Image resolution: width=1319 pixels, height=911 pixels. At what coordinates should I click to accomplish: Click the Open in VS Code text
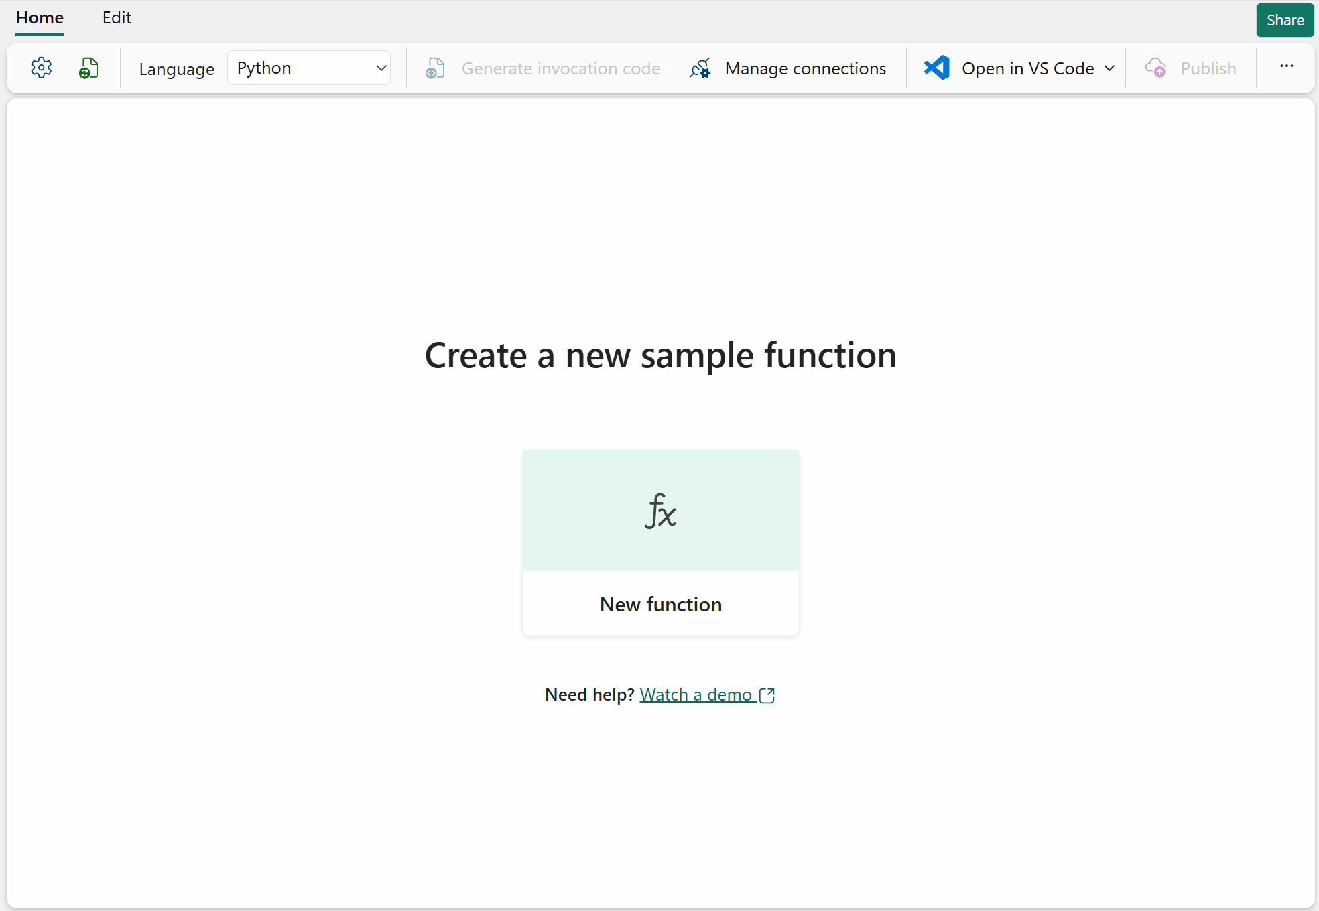[x=1027, y=68]
